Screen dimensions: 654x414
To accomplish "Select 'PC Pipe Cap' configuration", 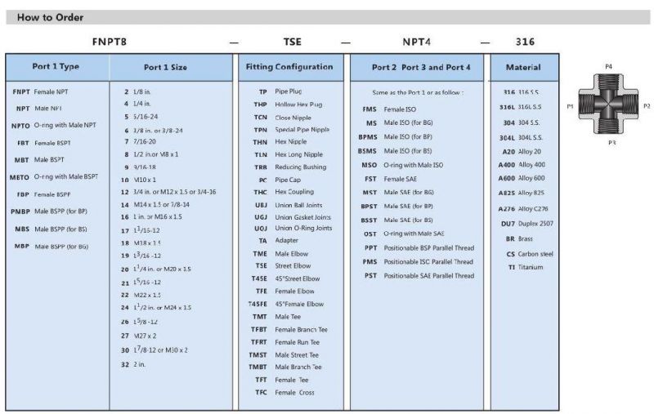I will pyautogui.click(x=280, y=180).
